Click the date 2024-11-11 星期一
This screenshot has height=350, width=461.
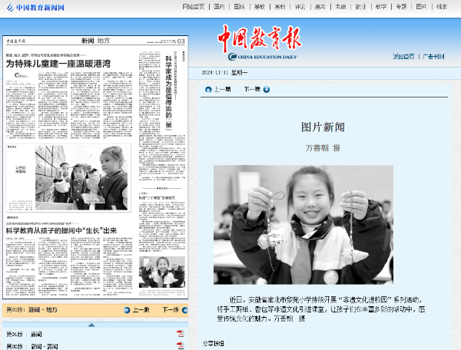tap(224, 72)
